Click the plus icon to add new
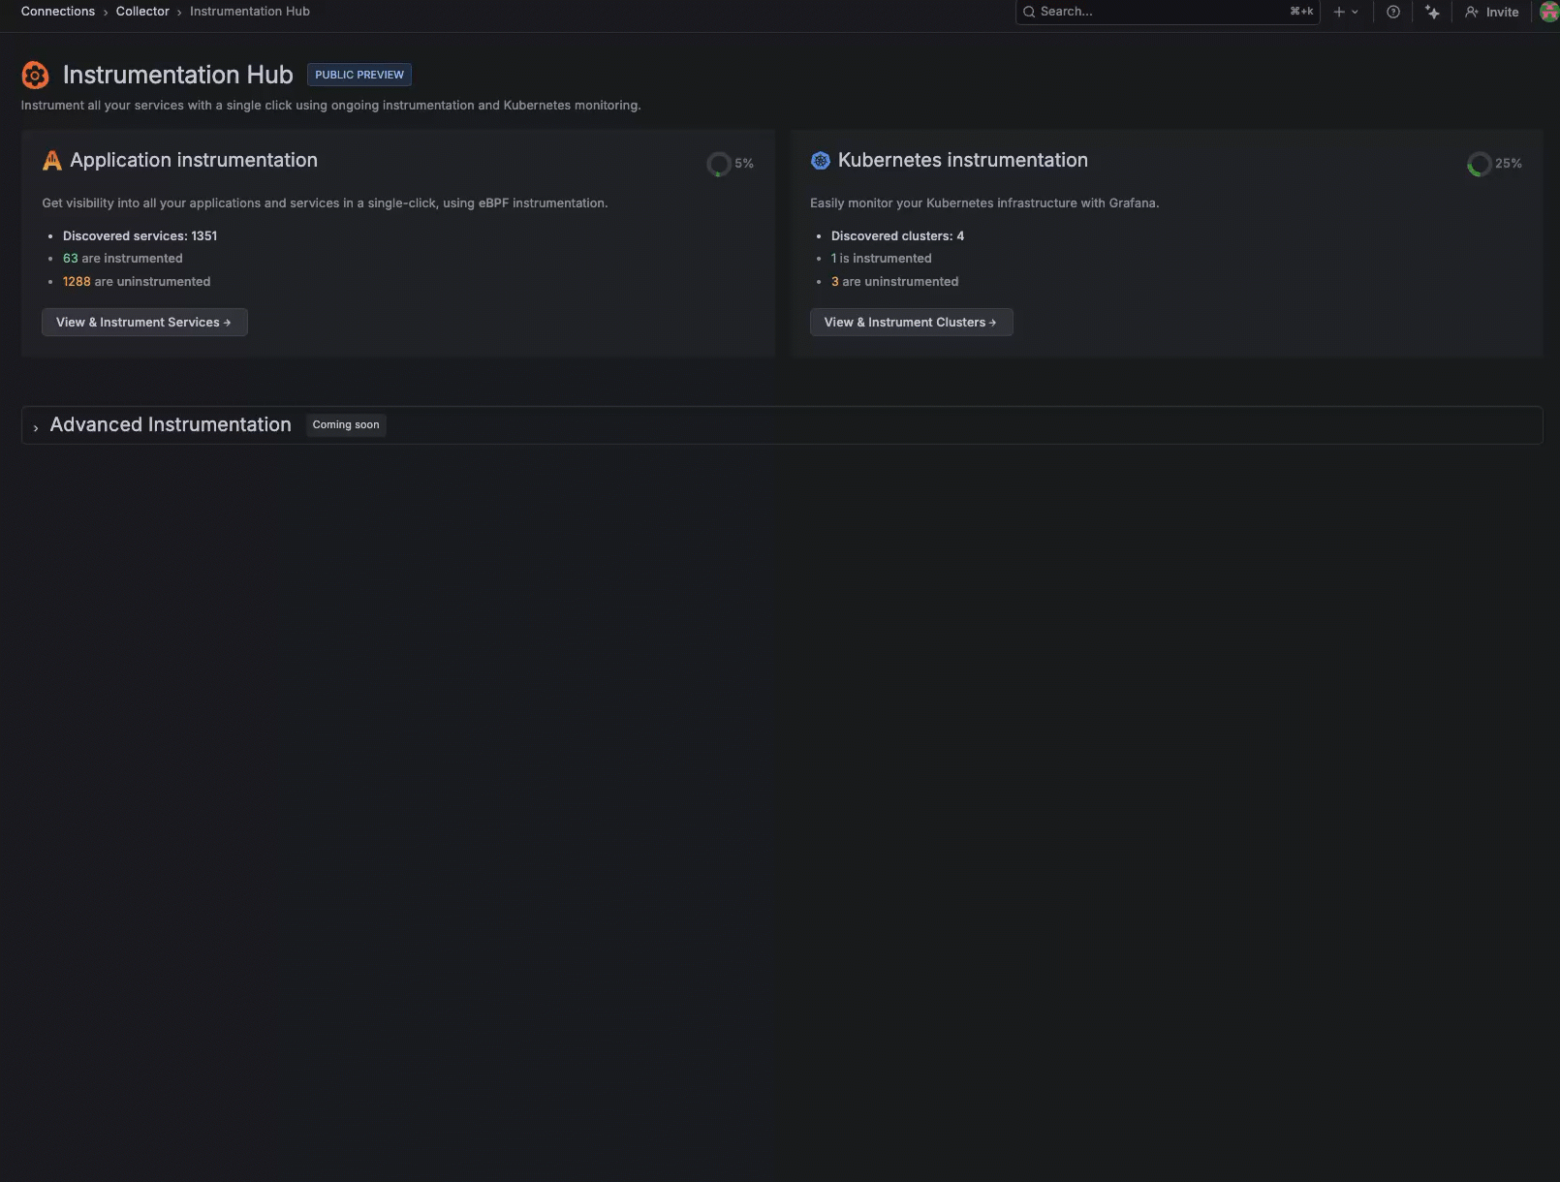The image size is (1560, 1182). tap(1338, 12)
